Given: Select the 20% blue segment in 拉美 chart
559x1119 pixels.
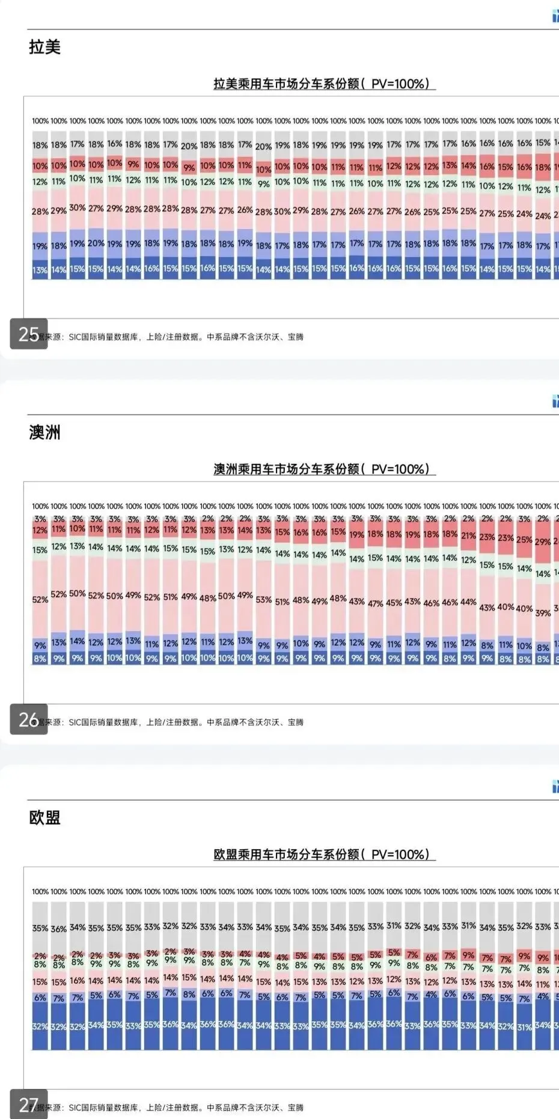Looking at the screenshot, I should click(x=96, y=243).
